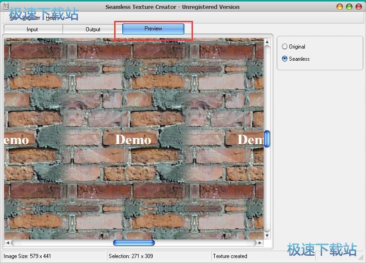Screen dimensions: 366x263
Task: Click the vertical scrollbar thumb
Action: (267, 139)
